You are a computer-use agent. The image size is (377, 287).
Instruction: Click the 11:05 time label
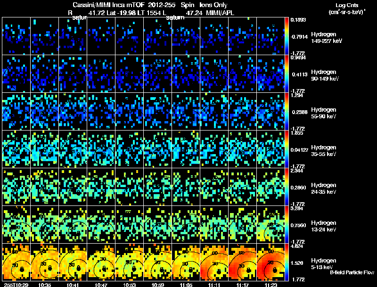[x=186, y=285]
